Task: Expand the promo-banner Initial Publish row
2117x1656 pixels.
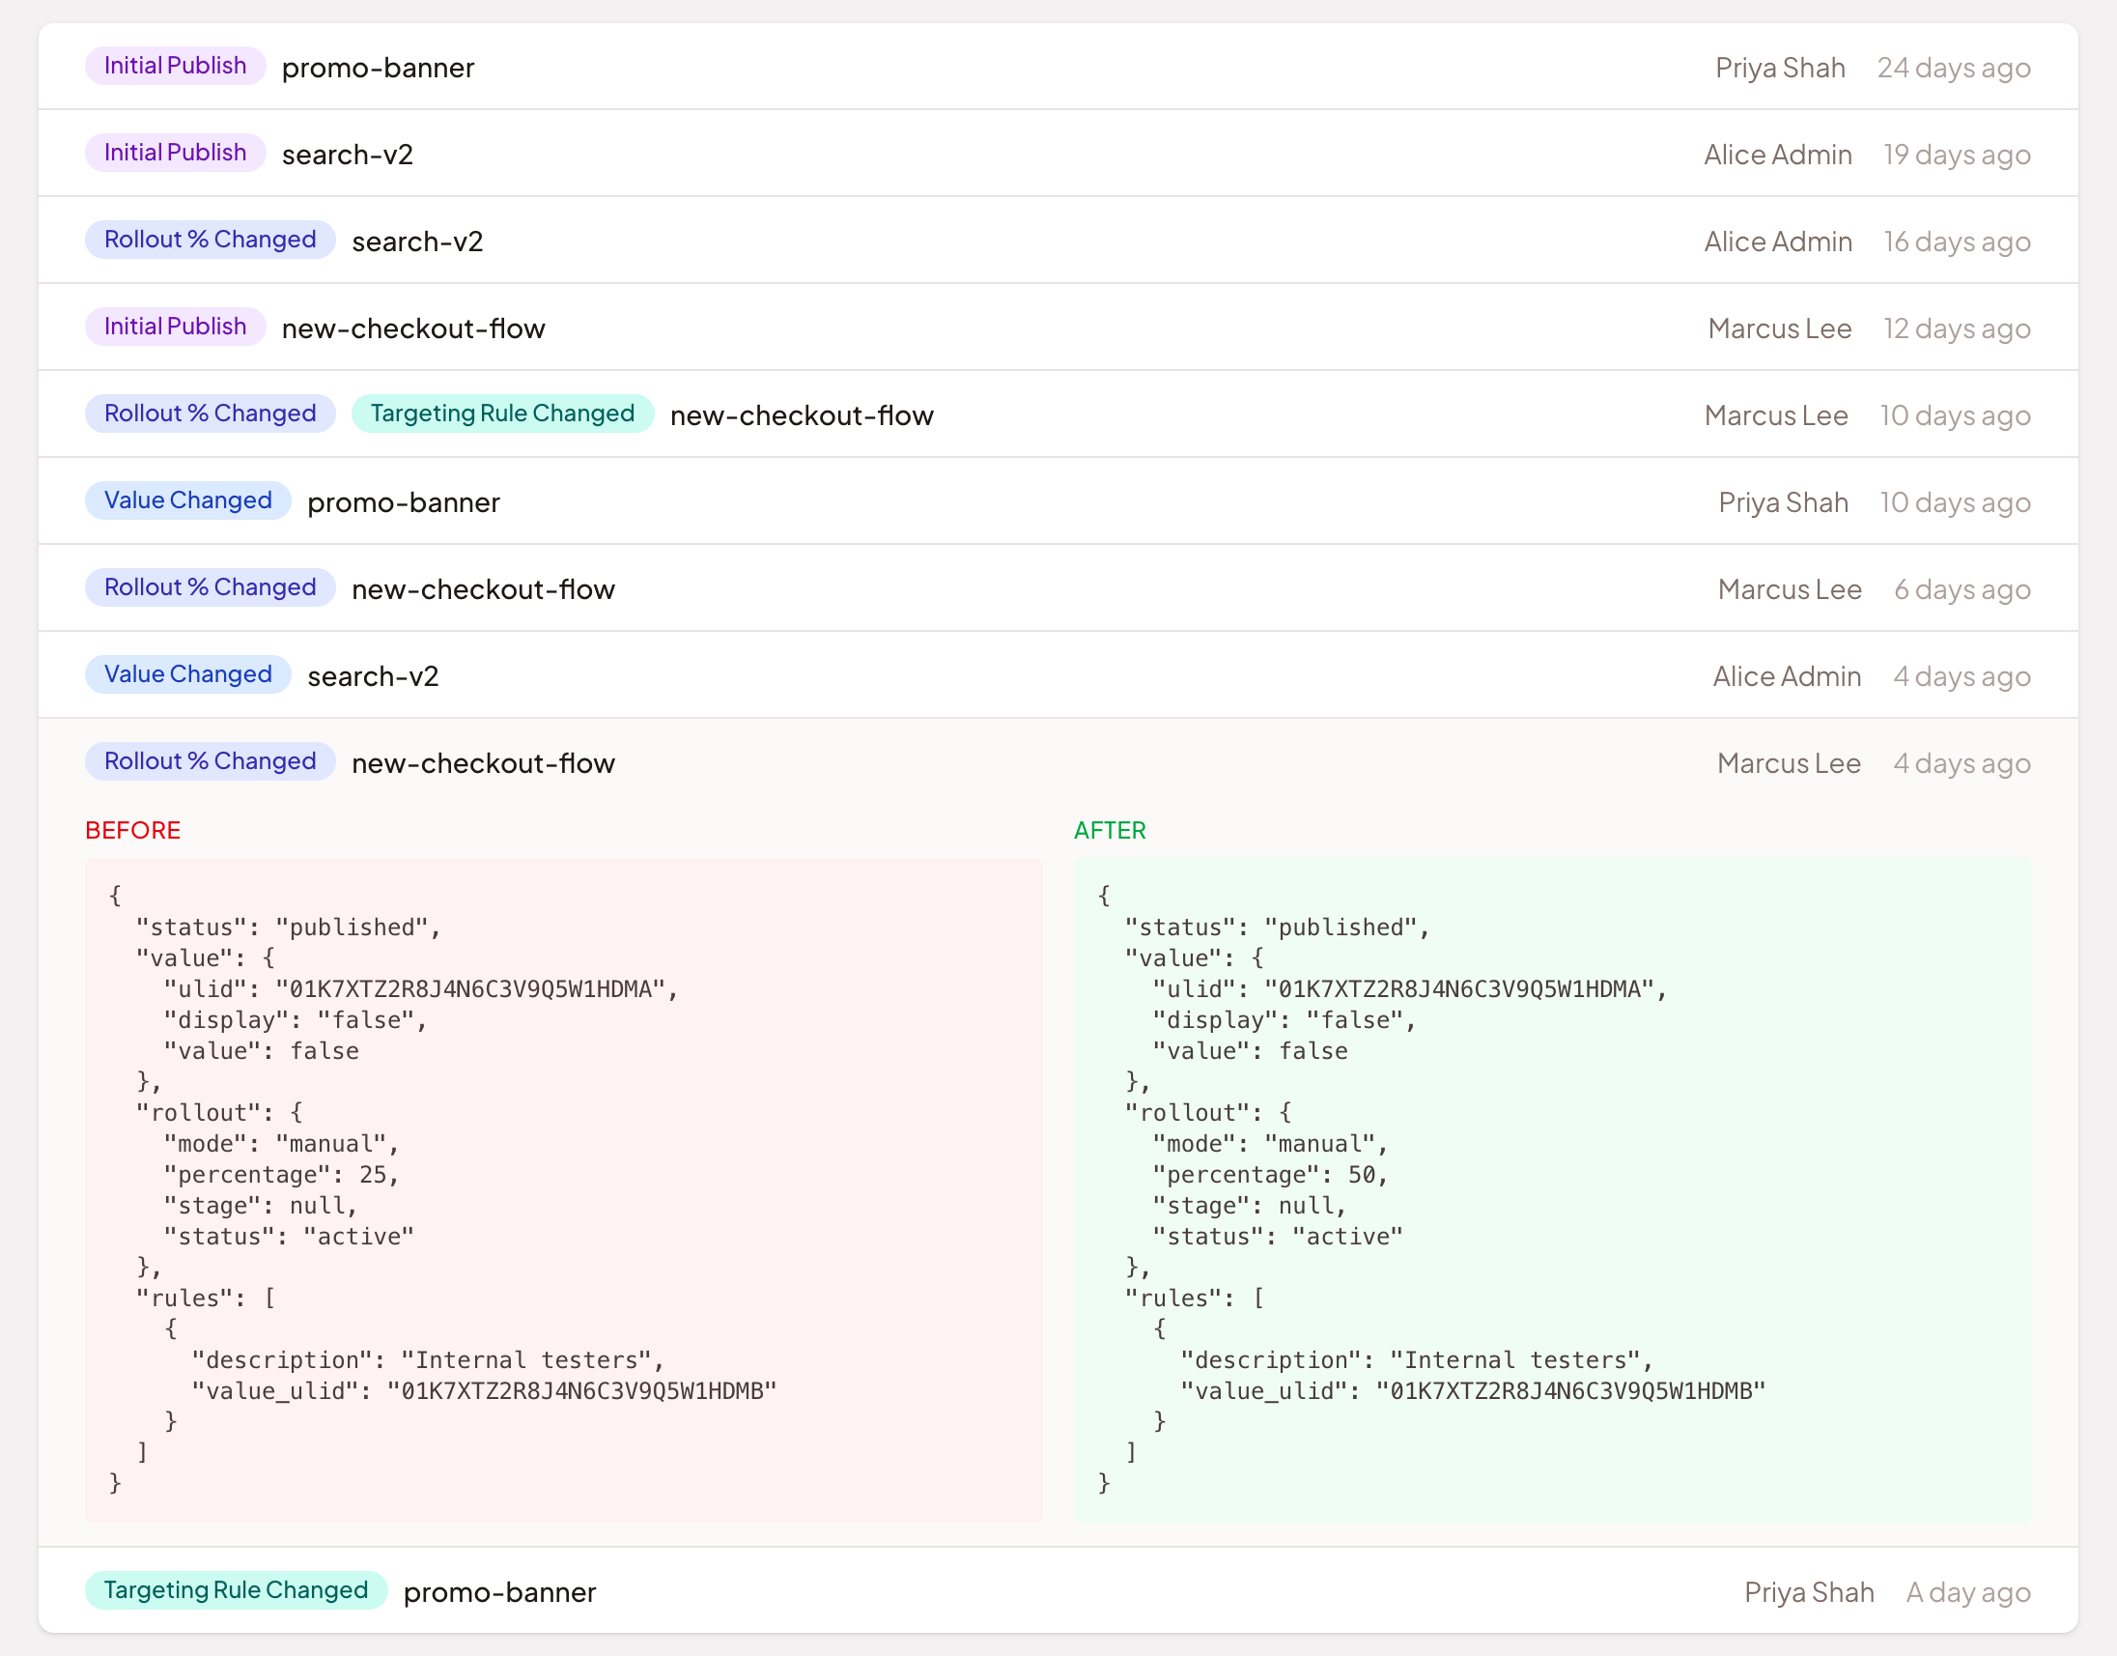Action: pos(1058,67)
